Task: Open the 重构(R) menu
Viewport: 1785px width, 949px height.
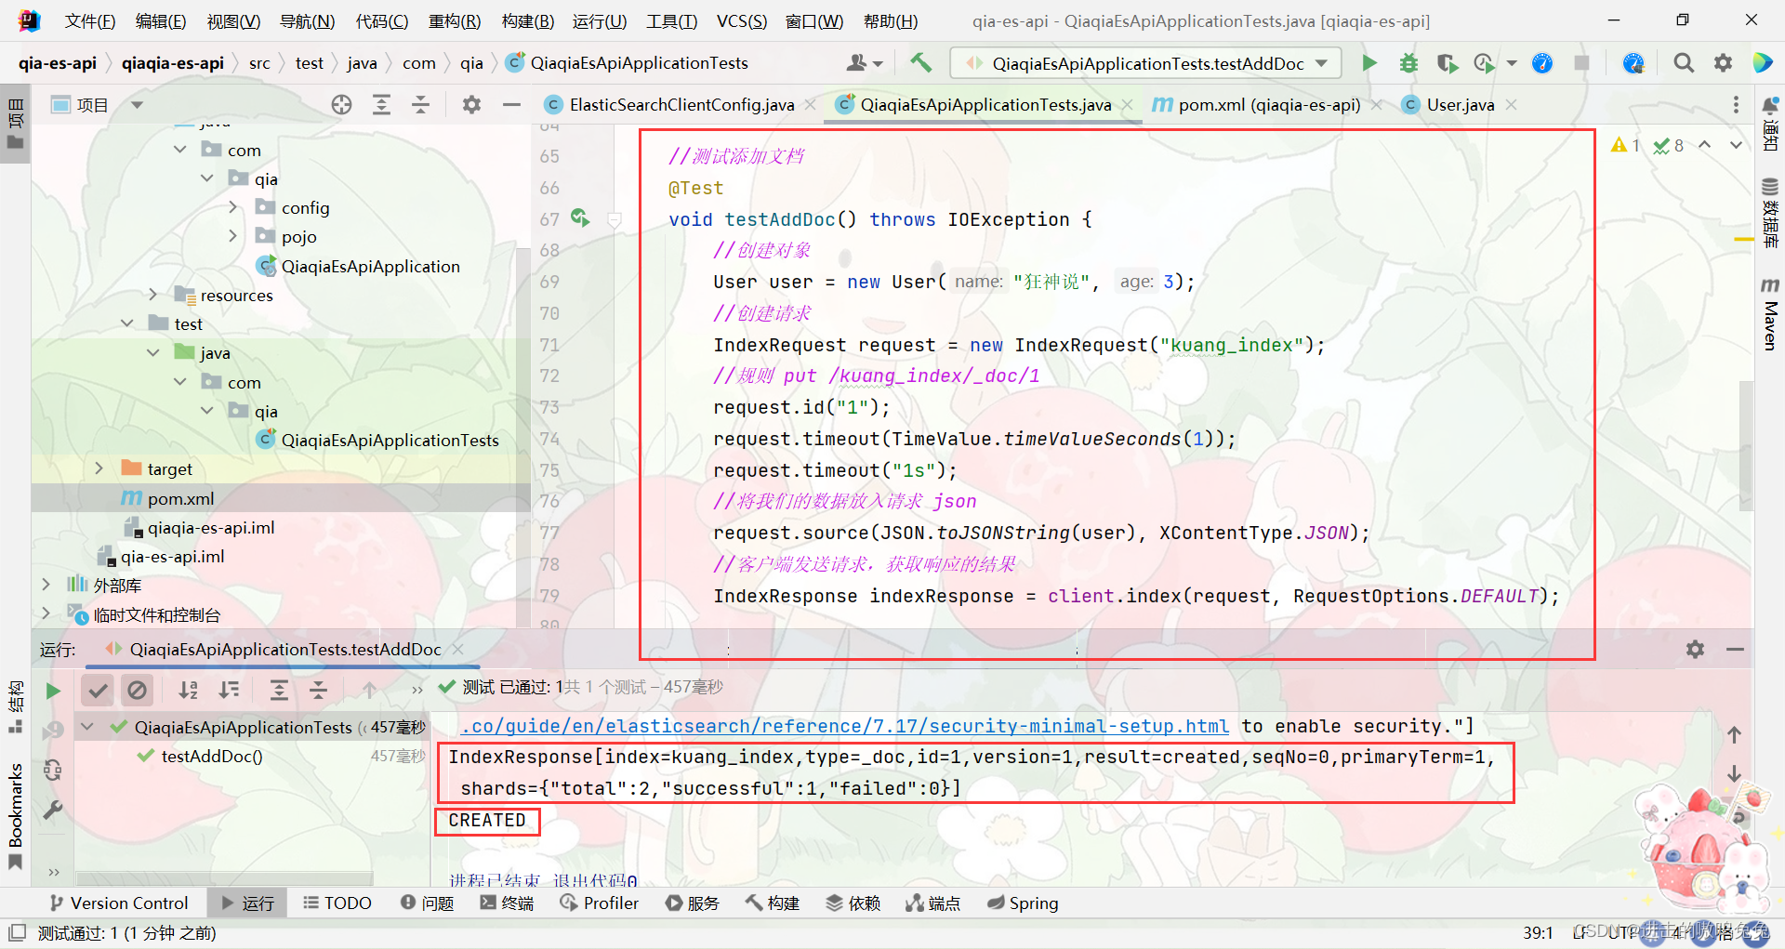Action: click(455, 20)
